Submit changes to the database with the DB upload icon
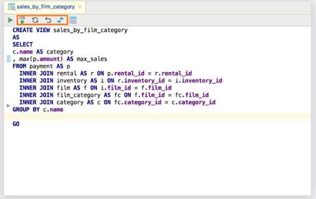316x199 pixels. 22,20
